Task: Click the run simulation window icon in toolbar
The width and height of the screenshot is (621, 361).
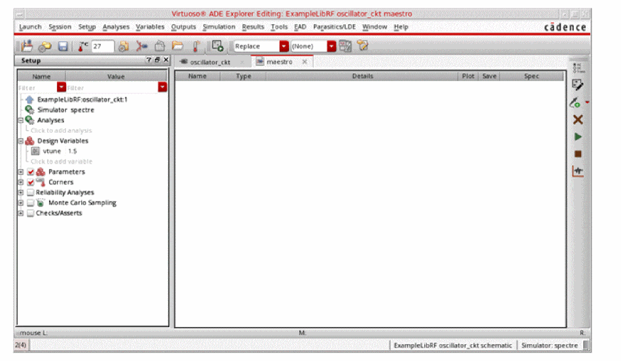Action: click(218, 46)
